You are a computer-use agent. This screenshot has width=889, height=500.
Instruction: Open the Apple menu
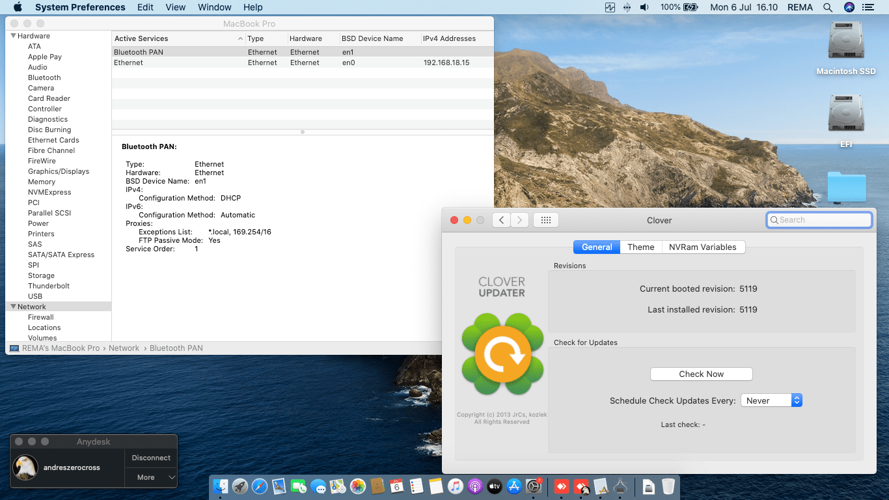(18, 7)
